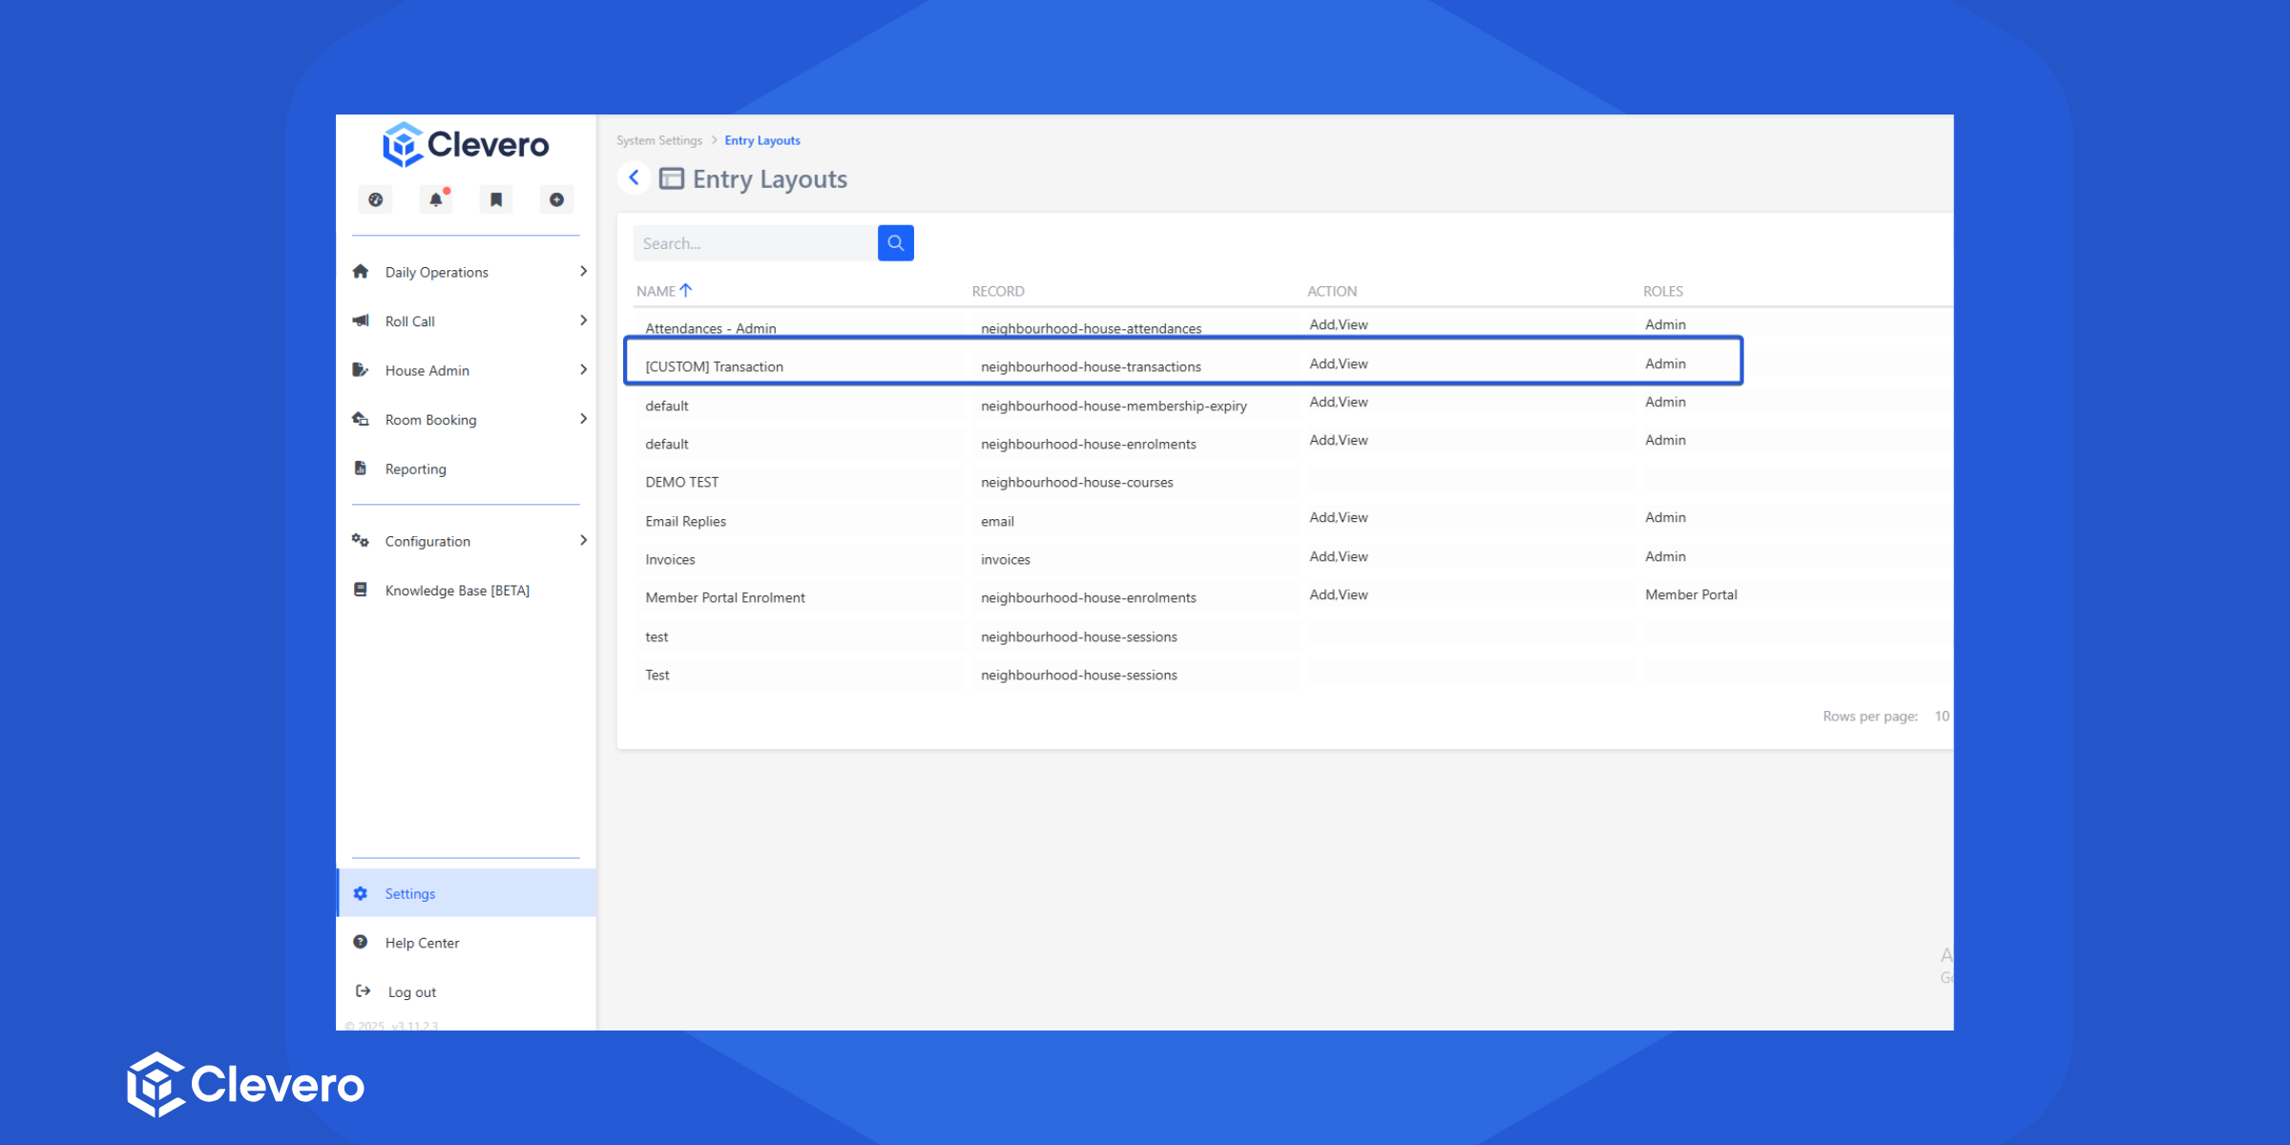
Task: Expand the Daily Operations submenu chevron
Action: 583,272
